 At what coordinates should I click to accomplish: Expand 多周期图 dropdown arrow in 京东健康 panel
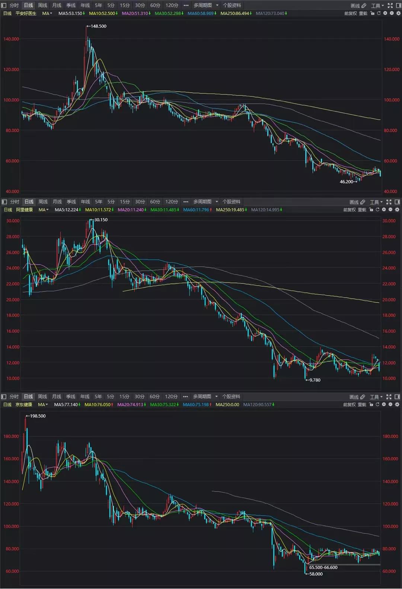(x=216, y=396)
